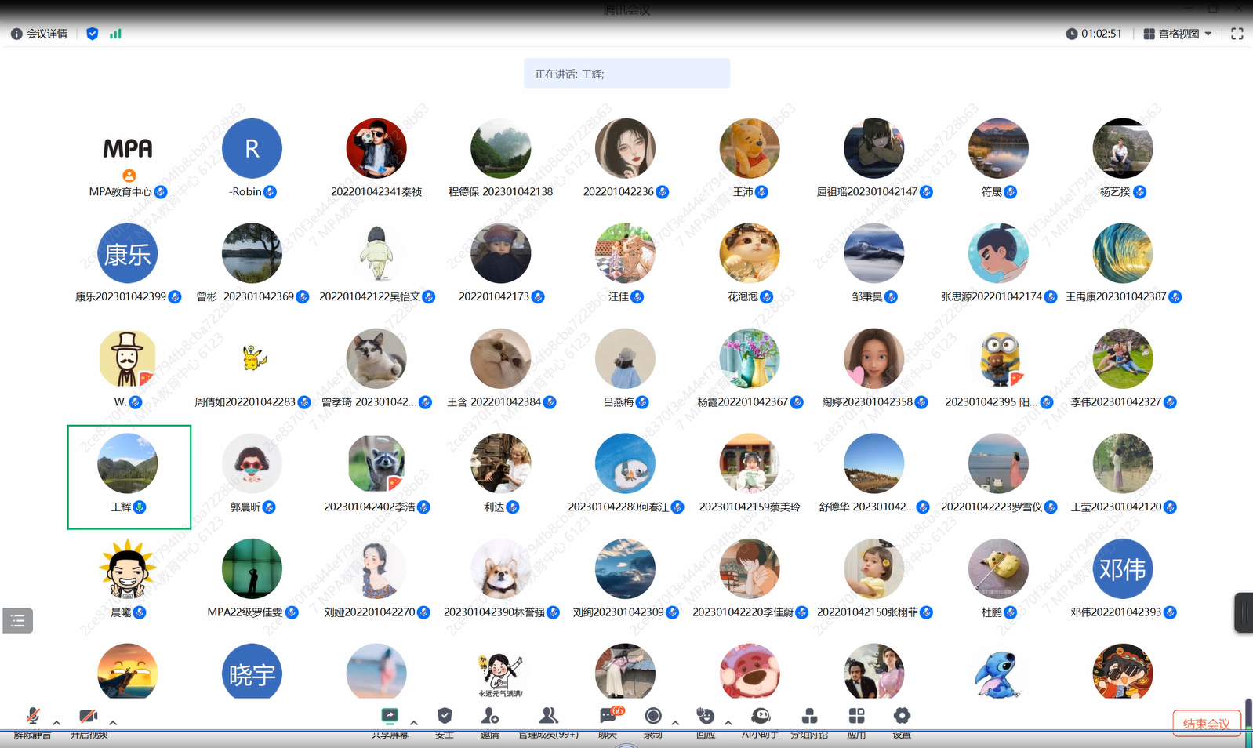Enter full screen mode via top-right icon

point(1237,34)
